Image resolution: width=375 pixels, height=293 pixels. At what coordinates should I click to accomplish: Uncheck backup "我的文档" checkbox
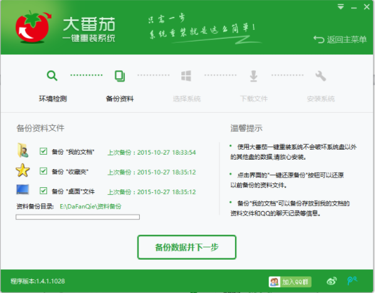coord(43,151)
